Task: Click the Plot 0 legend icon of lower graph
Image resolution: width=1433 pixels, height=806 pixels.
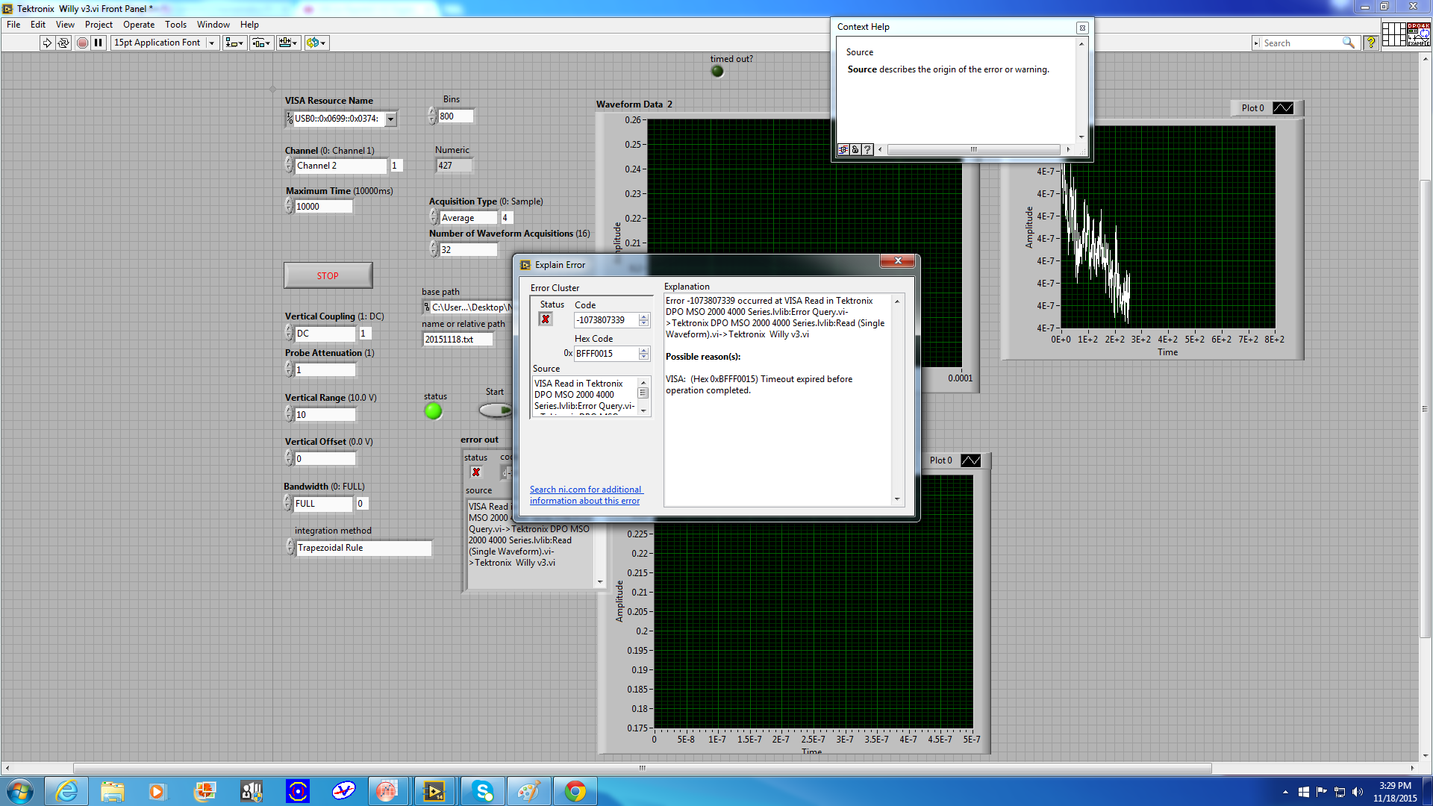Action: click(971, 460)
